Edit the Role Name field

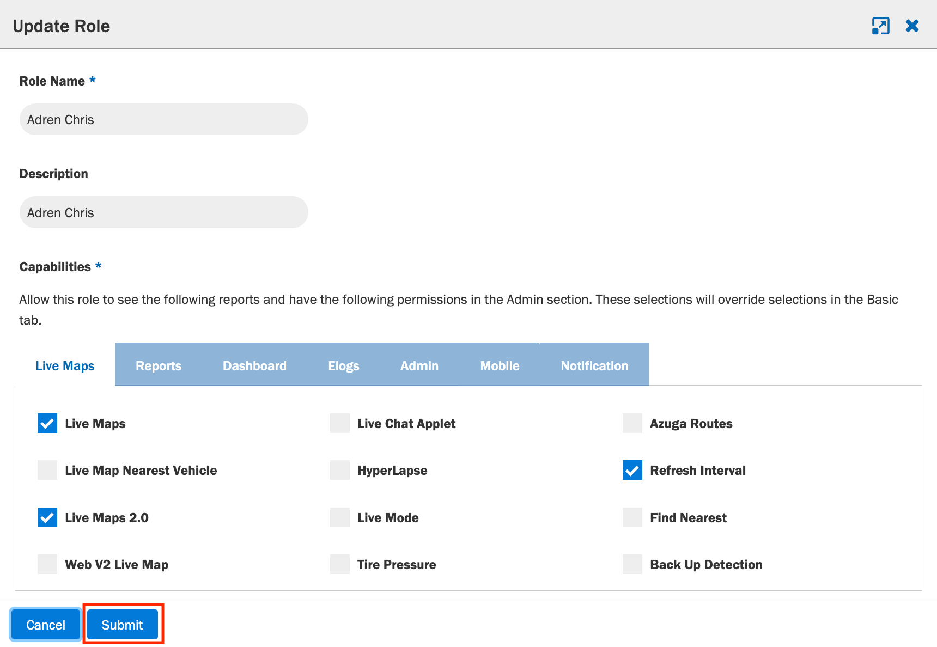pos(164,119)
